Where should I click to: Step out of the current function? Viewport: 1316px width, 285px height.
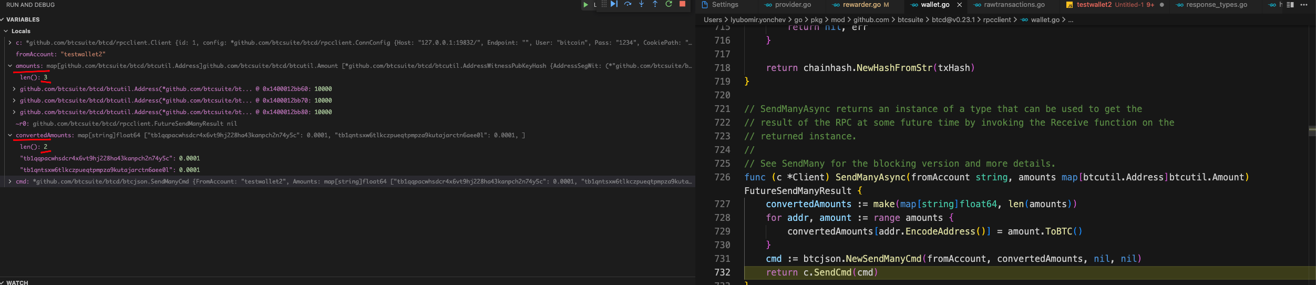click(655, 4)
